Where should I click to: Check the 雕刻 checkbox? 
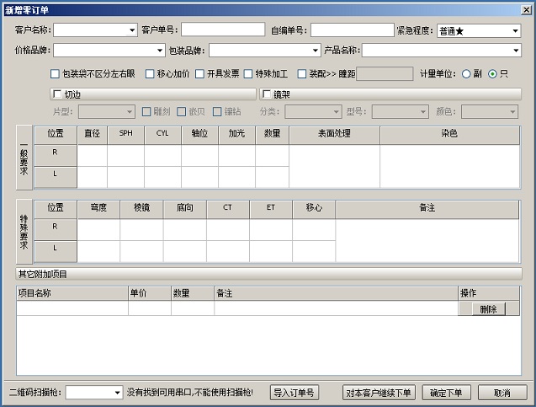146,111
